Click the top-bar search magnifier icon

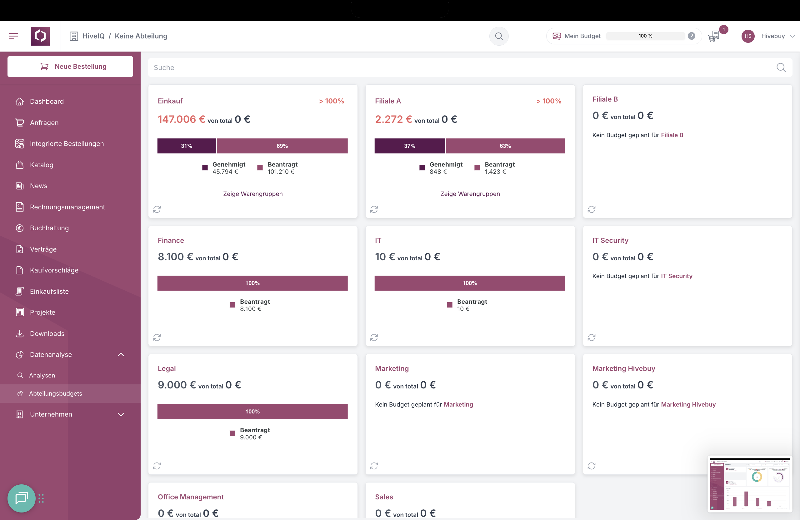coord(498,36)
